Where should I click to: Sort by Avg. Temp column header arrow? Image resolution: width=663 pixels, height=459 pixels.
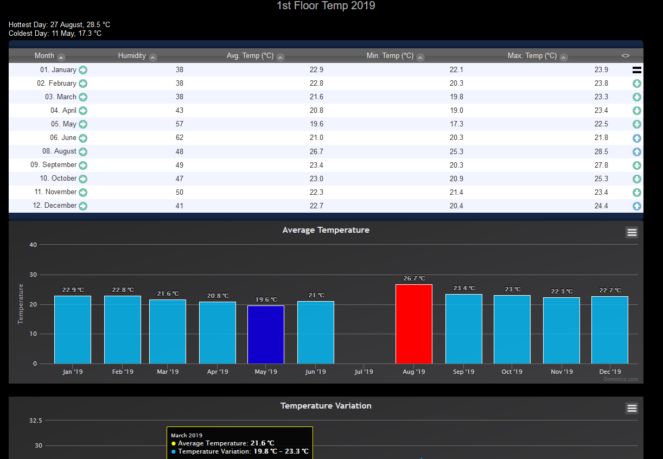[280, 57]
